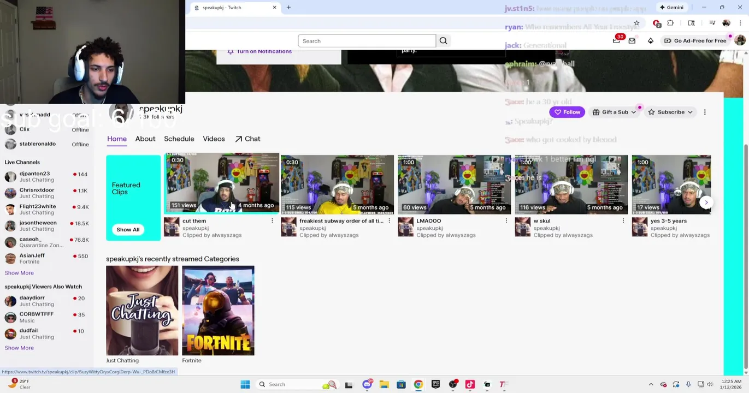Open djpanton23 live channel in sidebar
Viewport: 749px width, 393px height.
click(46, 176)
